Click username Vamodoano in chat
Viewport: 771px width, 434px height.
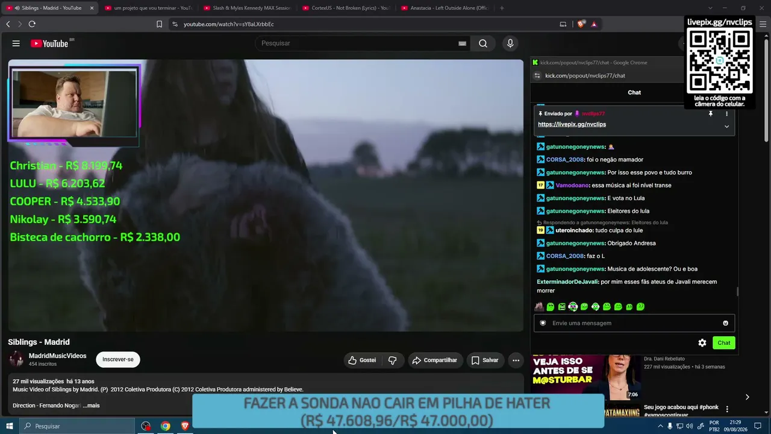572,186
